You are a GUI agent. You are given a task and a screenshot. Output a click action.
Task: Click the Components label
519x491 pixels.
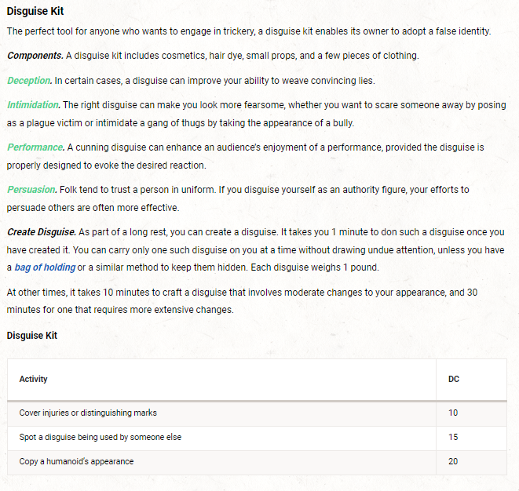35,56
